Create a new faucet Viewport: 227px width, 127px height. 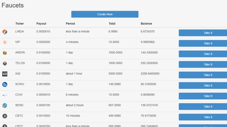(x=105, y=14)
